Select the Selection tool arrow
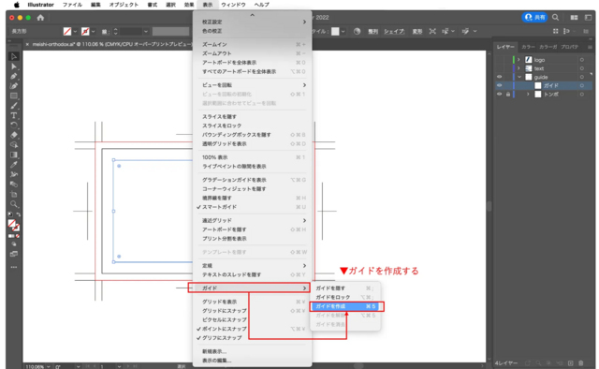 [14, 56]
